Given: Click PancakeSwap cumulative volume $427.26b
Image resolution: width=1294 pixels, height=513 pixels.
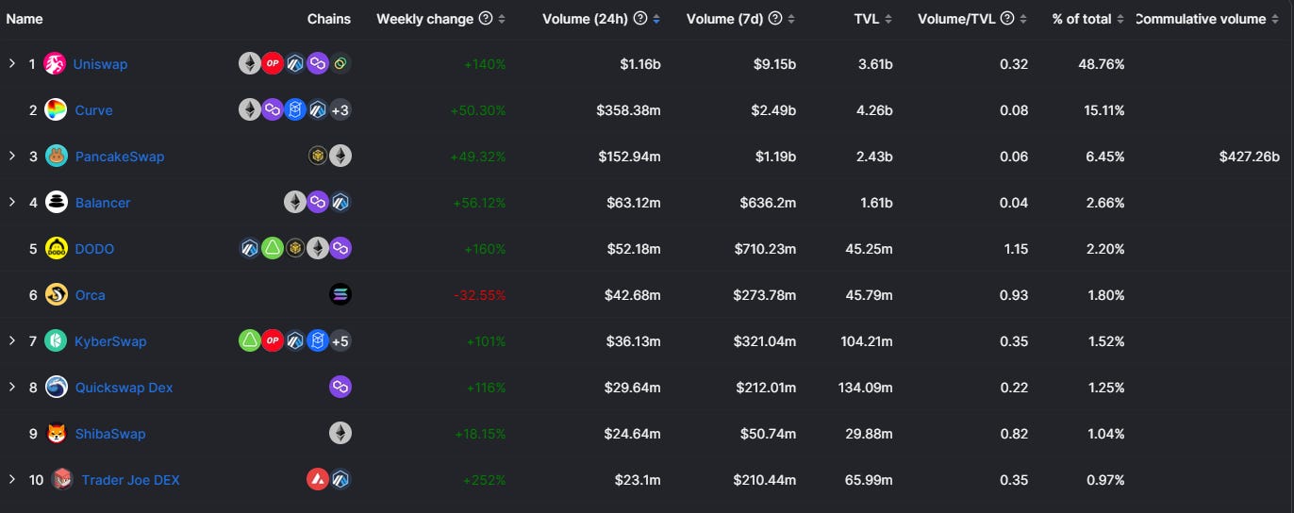Looking at the screenshot, I should point(1249,157).
